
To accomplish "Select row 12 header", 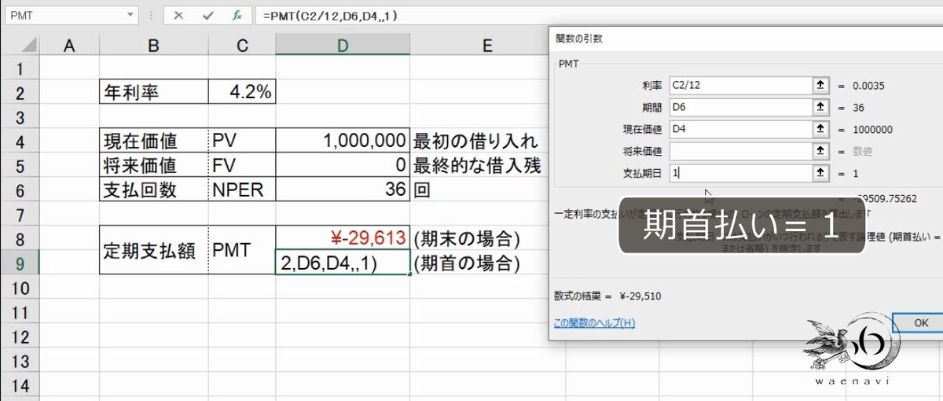I will coord(20,337).
